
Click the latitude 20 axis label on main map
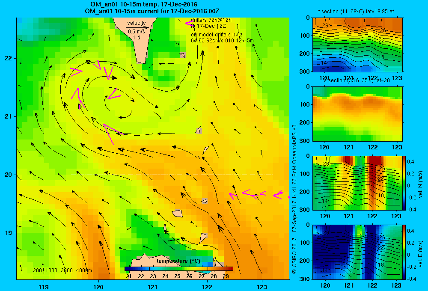pos(9,175)
